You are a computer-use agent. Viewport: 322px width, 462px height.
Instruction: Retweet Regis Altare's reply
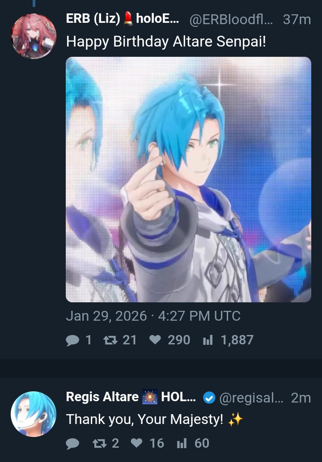point(99,443)
